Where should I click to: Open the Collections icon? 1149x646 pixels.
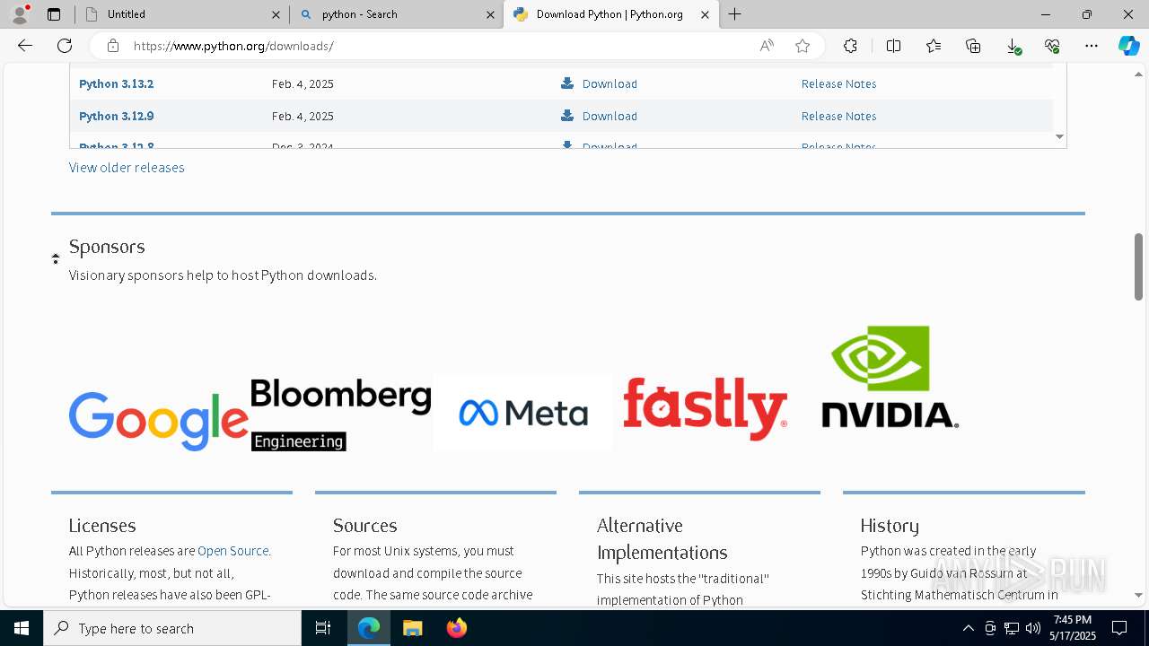[x=973, y=46]
